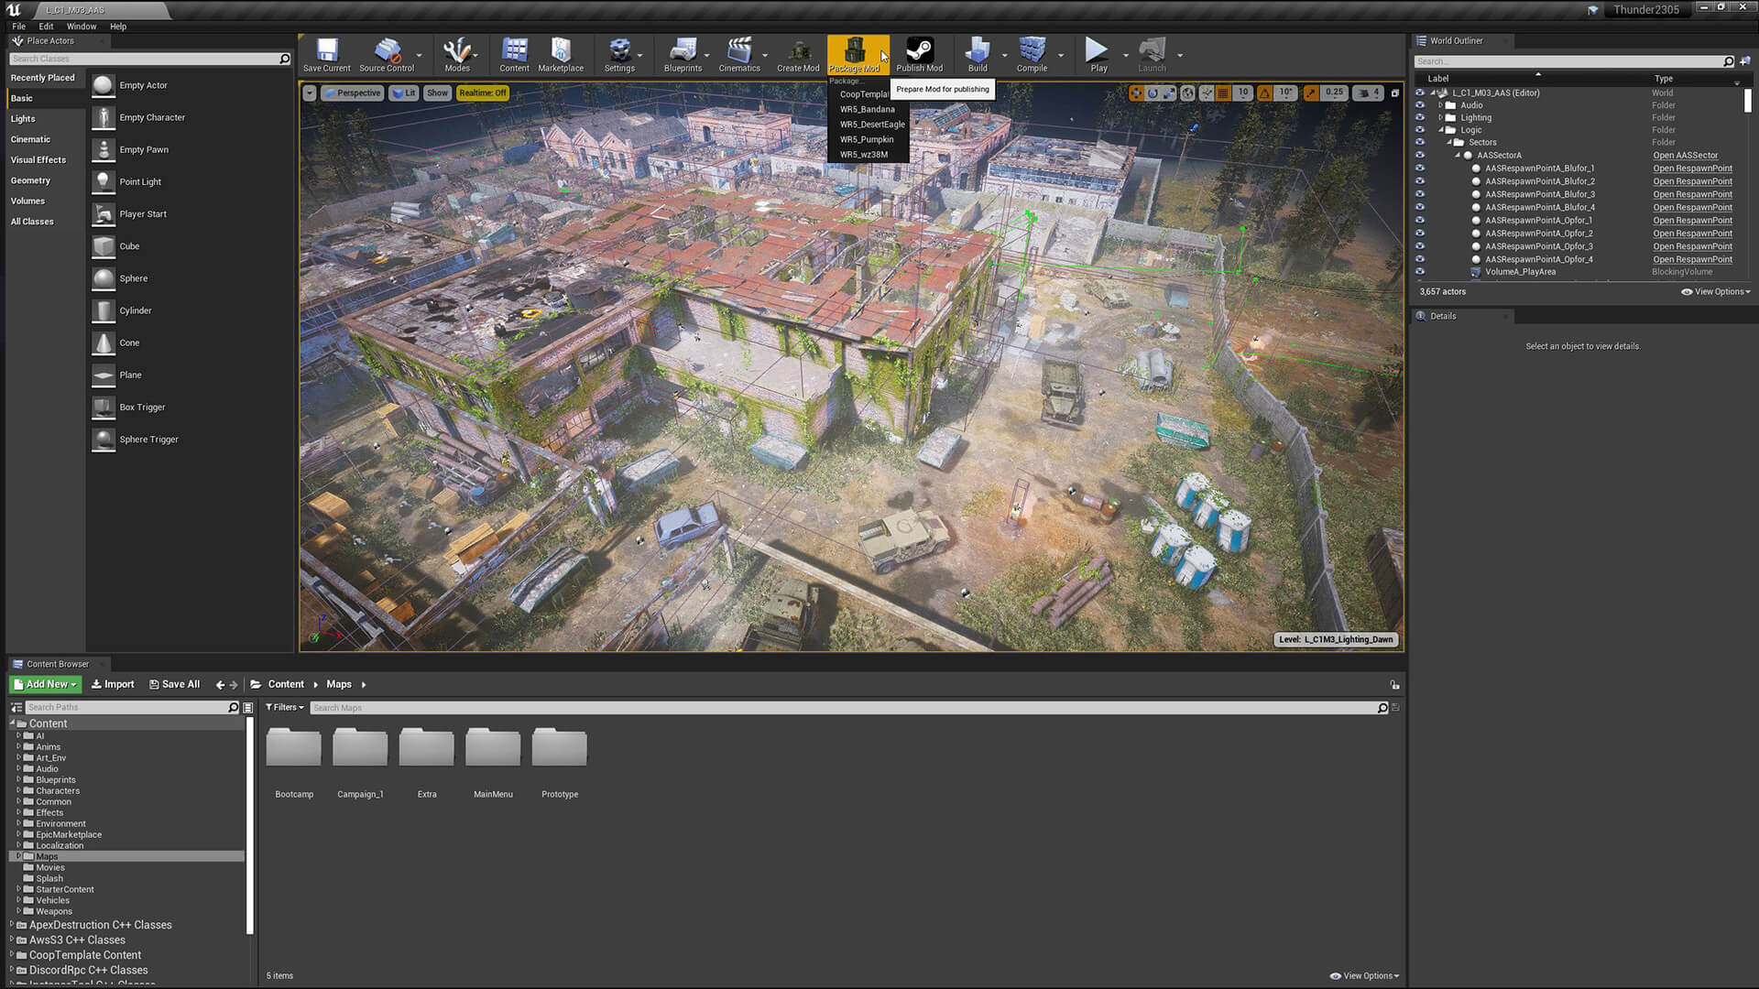1759x989 pixels.
Task: Open the Edit menu
Action: 46,27
